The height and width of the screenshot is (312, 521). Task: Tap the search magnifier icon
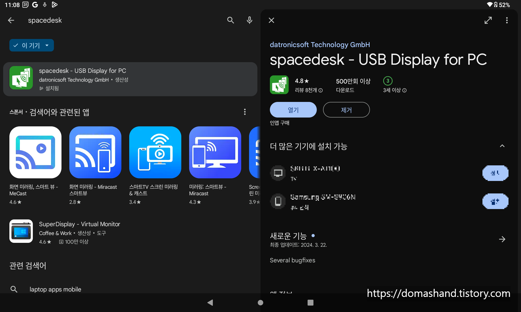(x=230, y=20)
